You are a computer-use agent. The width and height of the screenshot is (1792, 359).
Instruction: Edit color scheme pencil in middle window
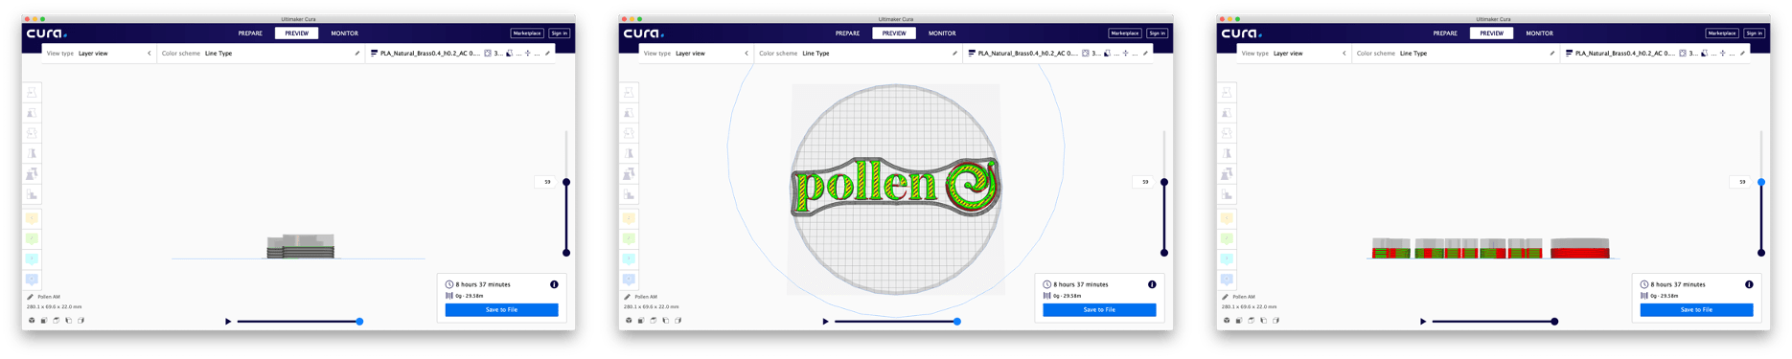tap(954, 54)
